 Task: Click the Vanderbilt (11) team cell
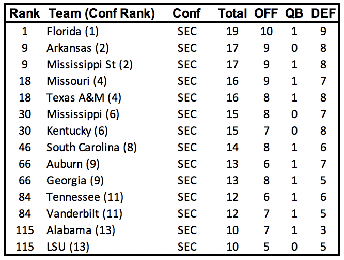[82, 213]
